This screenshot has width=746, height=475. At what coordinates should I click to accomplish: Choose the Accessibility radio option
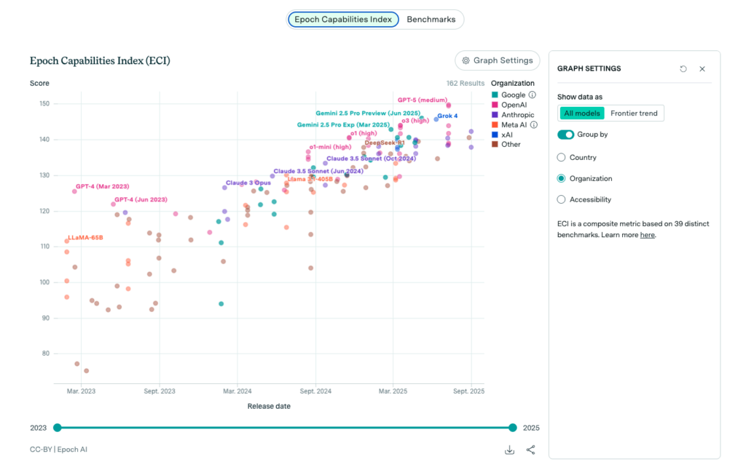(561, 199)
